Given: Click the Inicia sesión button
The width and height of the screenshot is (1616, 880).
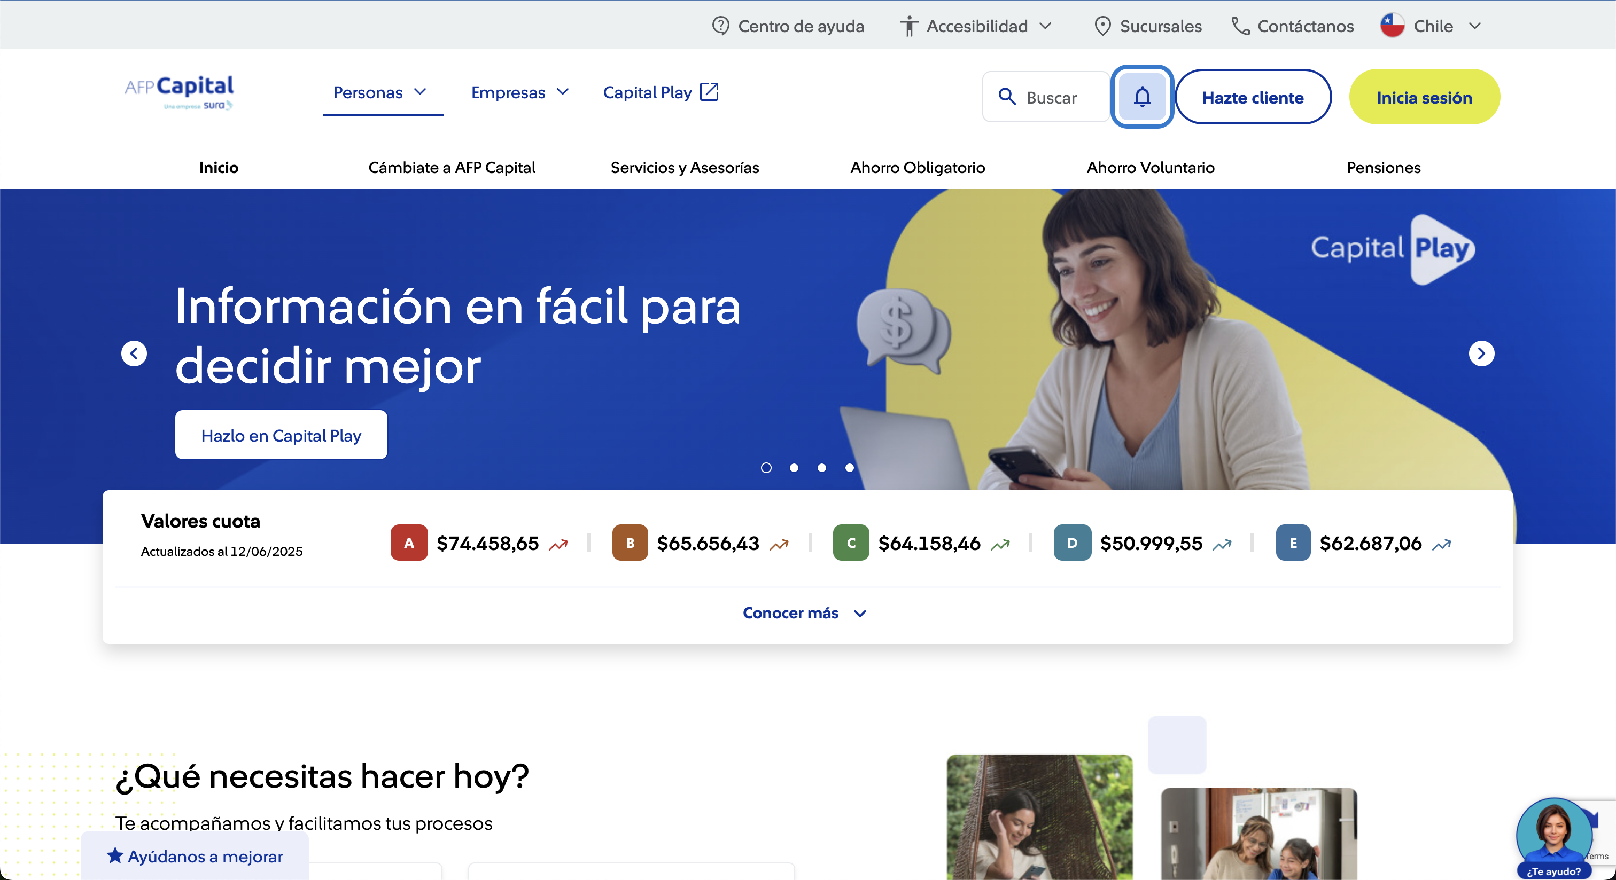Looking at the screenshot, I should click(x=1424, y=97).
